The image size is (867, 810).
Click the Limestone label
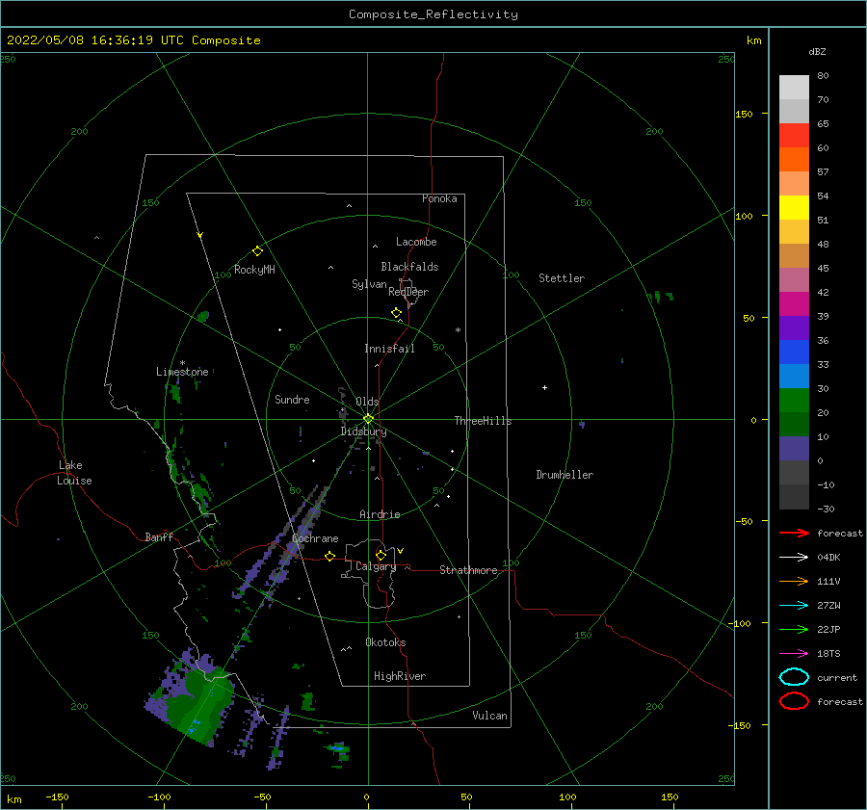(x=182, y=372)
